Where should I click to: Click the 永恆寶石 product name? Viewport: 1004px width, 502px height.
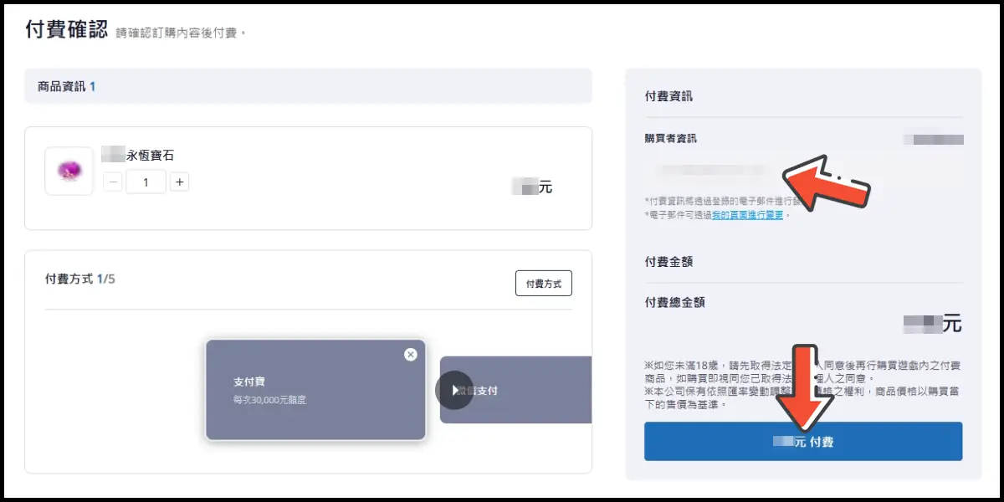[150, 155]
